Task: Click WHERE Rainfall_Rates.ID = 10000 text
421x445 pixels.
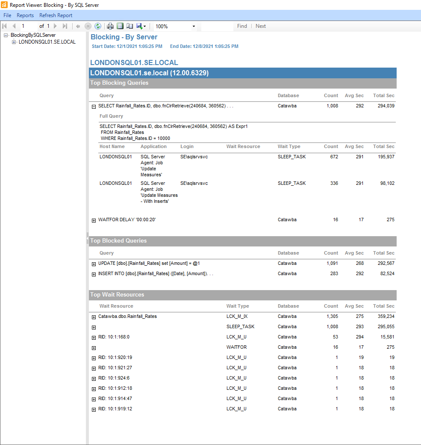Action: [x=135, y=139]
